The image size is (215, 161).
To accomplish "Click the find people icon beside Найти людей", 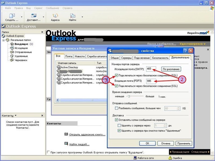I will click(66, 144).
